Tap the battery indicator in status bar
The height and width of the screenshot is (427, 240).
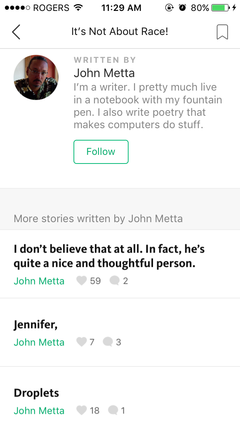pyautogui.click(x=220, y=8)
